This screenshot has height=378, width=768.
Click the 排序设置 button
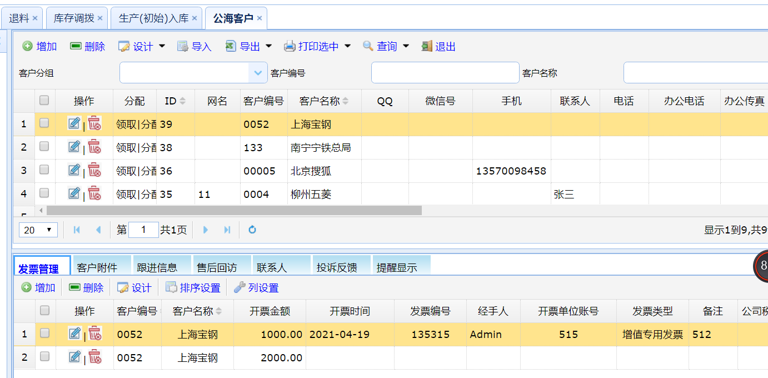[193, 287]
